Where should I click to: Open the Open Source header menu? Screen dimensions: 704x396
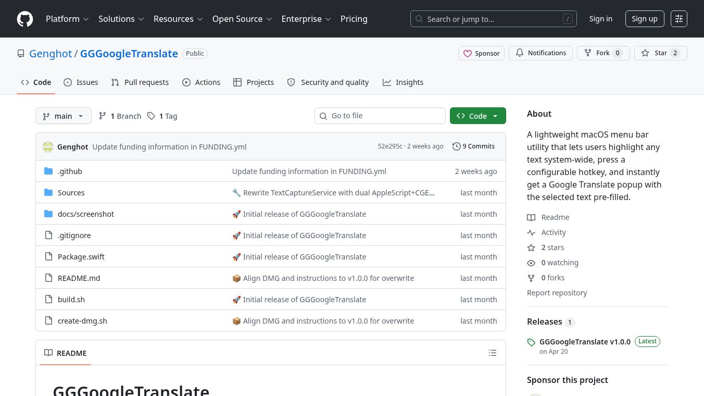pyautogui.click(x=242, y=19)
